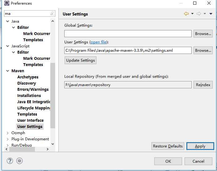The image size is (217, 171).
Task: Click the Cancel button
Action: click(x=198, y=161)
